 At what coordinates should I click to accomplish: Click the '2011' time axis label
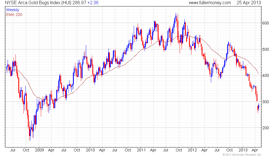pyautogui.click(x=141, y=150)
